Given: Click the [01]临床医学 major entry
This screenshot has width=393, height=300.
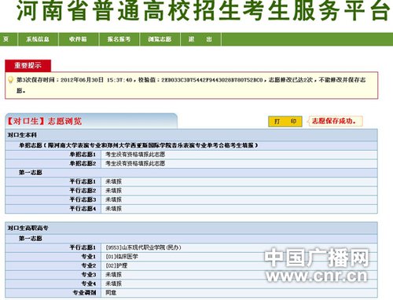Looking at the screenshot, I should [122, 257].
